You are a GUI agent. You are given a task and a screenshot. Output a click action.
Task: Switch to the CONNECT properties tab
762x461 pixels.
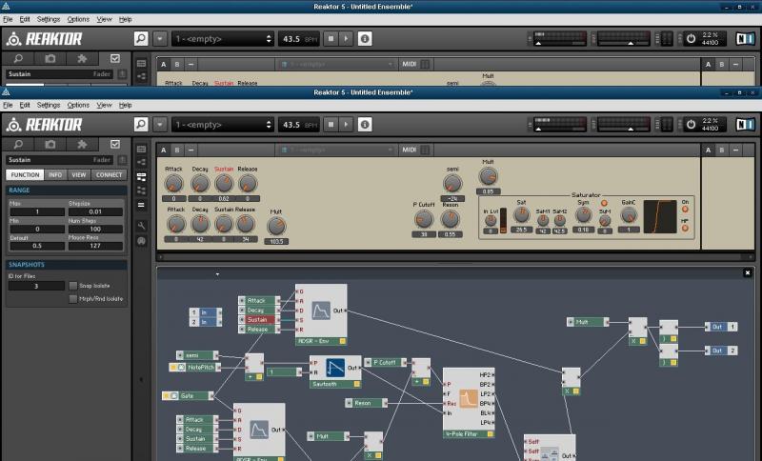point(109,175)
